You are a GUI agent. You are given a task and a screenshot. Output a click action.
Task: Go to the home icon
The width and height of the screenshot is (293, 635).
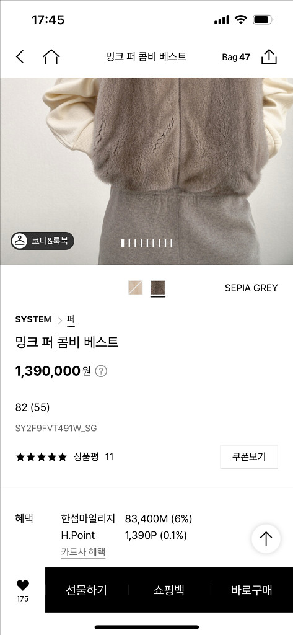pos(51,56)
